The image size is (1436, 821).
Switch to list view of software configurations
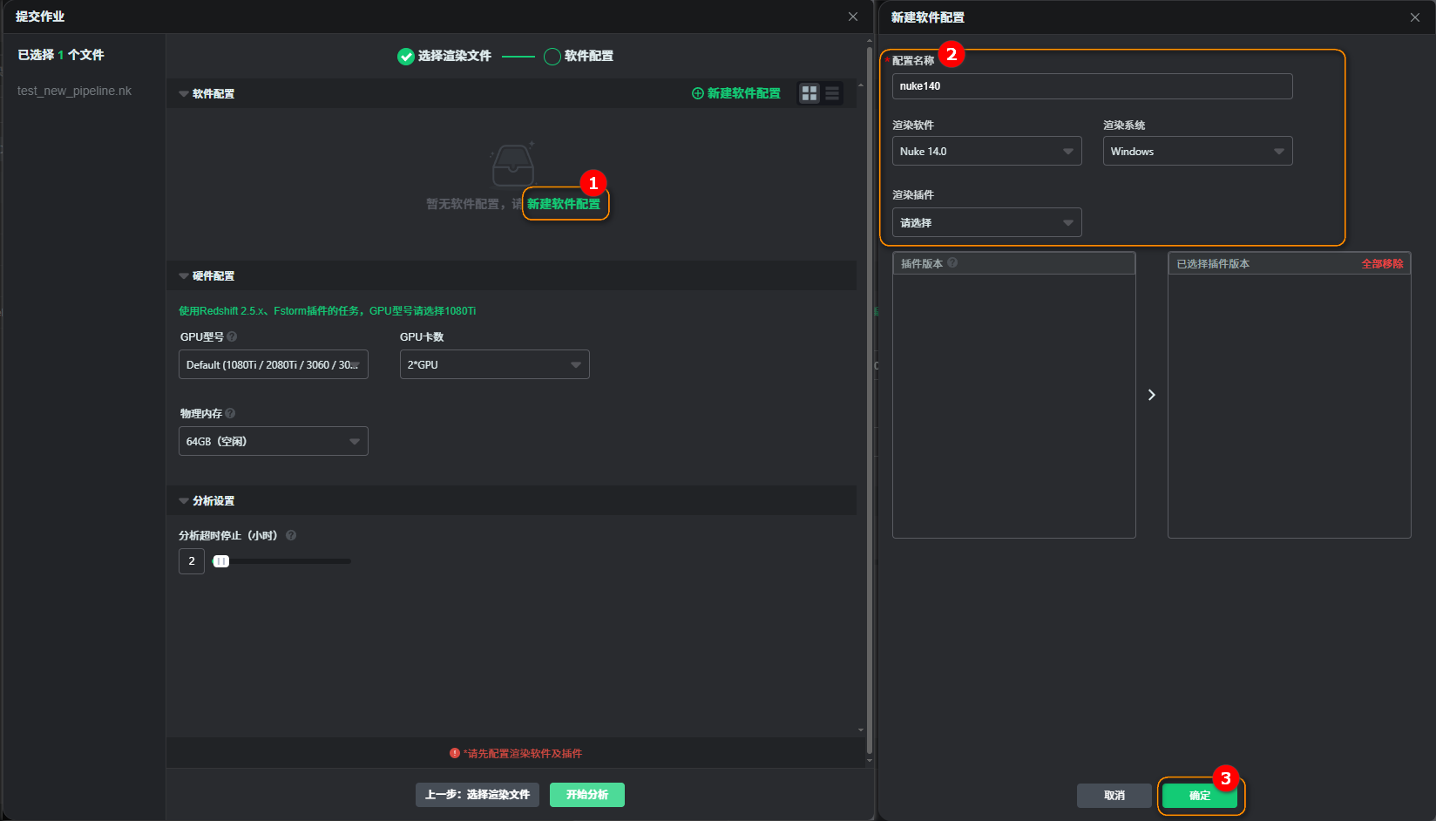pos(832,93)
